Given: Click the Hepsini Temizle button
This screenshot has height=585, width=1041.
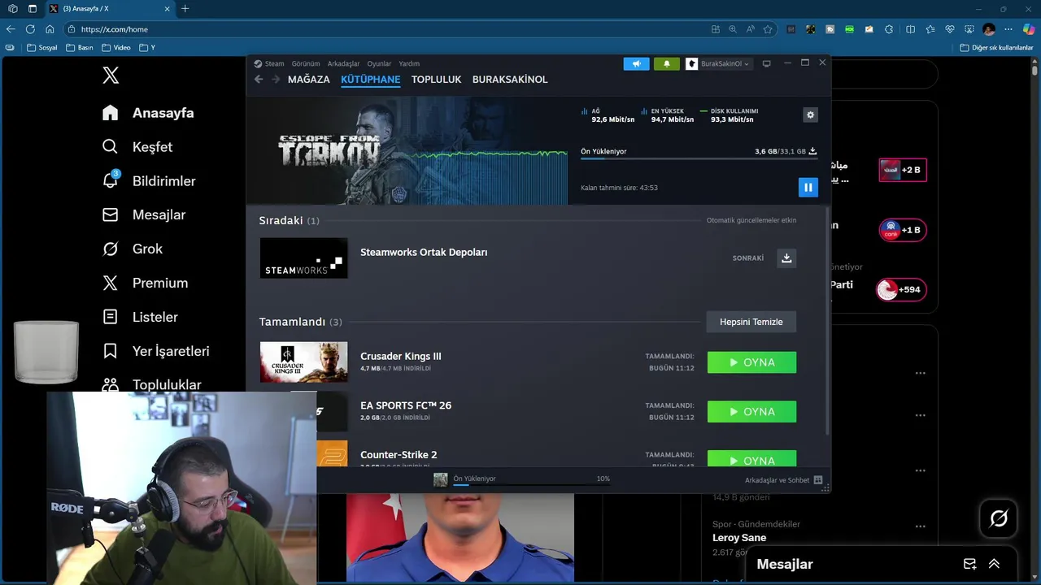Looking at the screenshot, I should (x=751, y=322).
